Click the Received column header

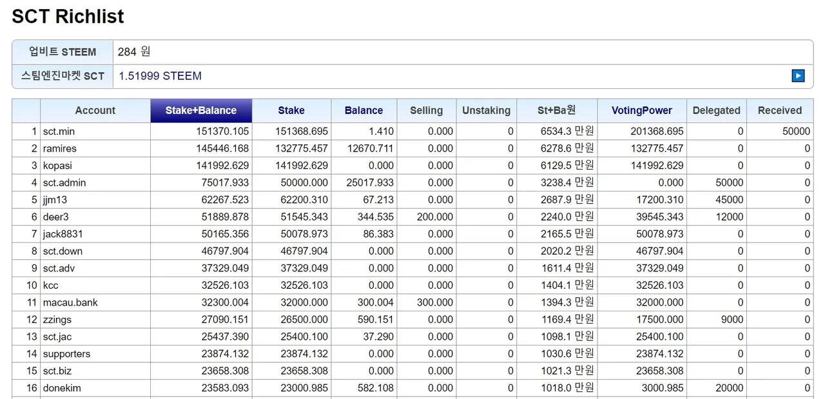779,110
